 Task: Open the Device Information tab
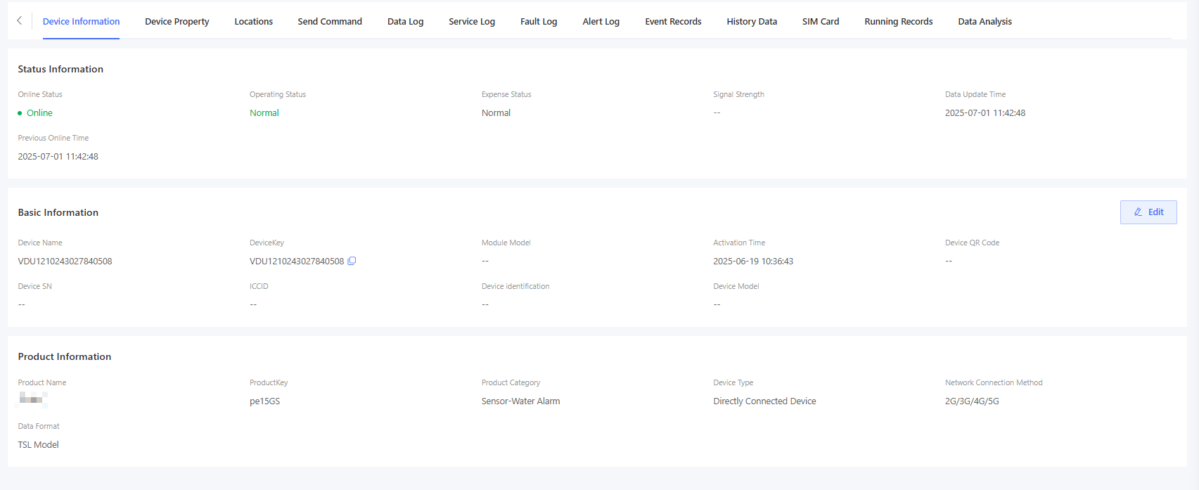pos(81,22)
